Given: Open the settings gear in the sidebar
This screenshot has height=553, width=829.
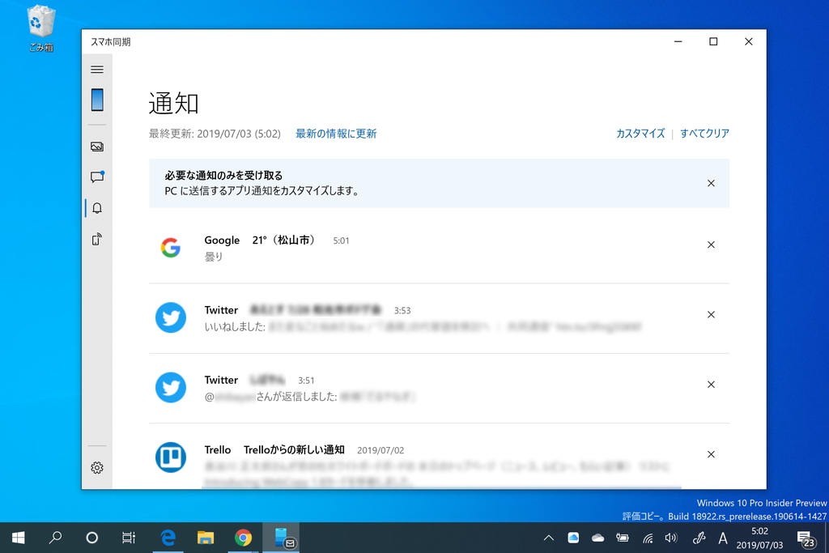Looking at the screenshot, I should tap(97, 467).
